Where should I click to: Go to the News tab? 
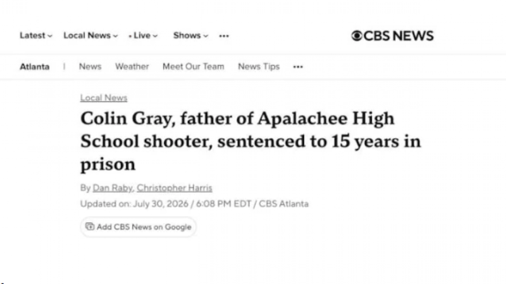click(x=90, y=67)
